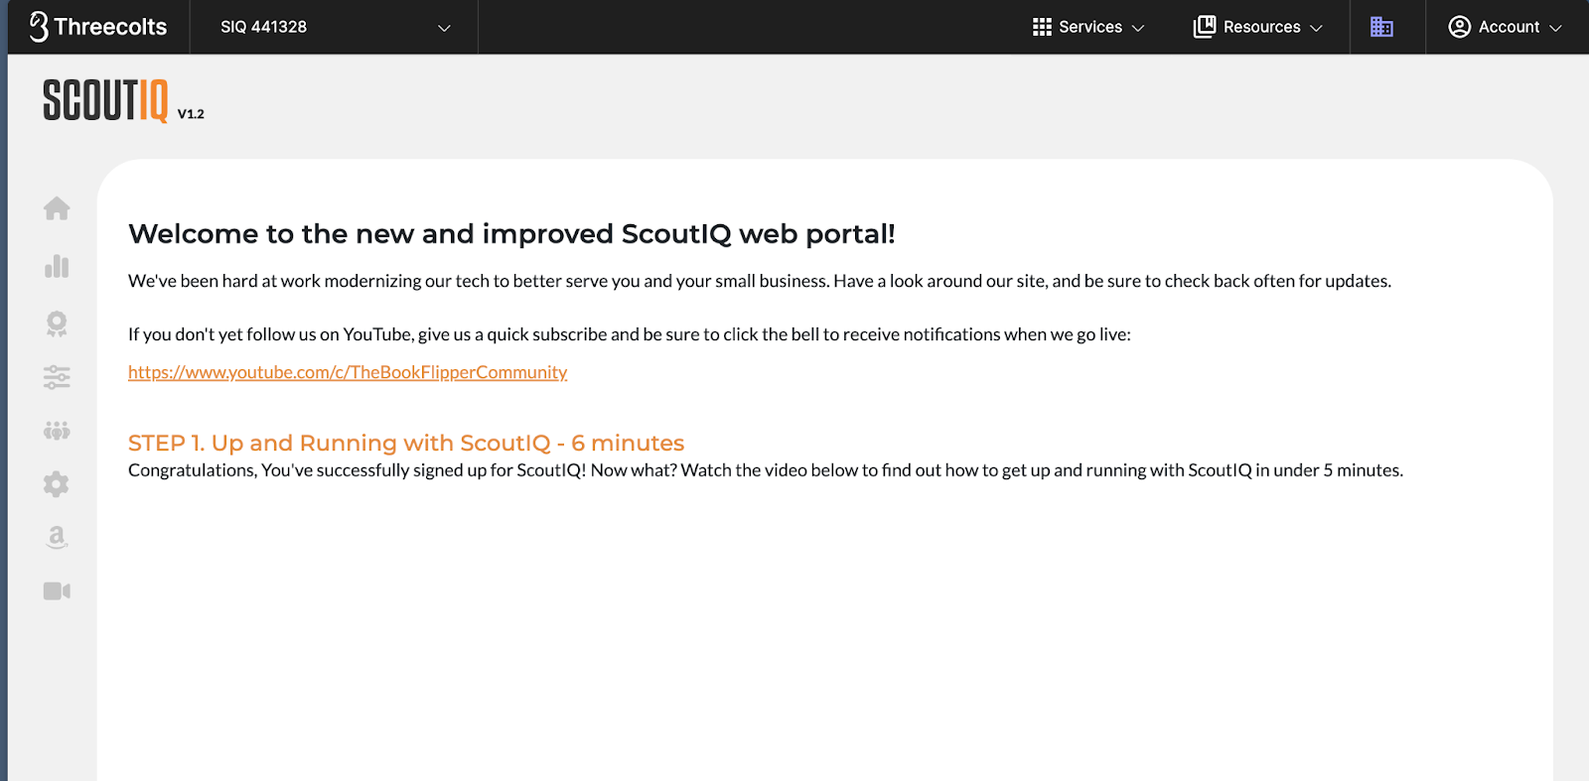Screen dimensions: 1589x781
Task: Open the Services menu
Action: click(x=1089, y=27)
